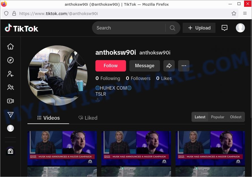Follow the anthoksw90i account

111,66
